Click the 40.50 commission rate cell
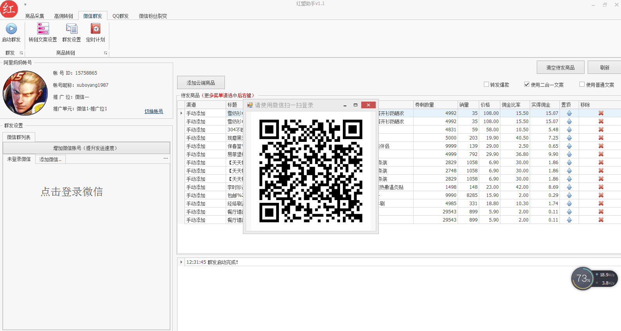 (x=515, y=138)
